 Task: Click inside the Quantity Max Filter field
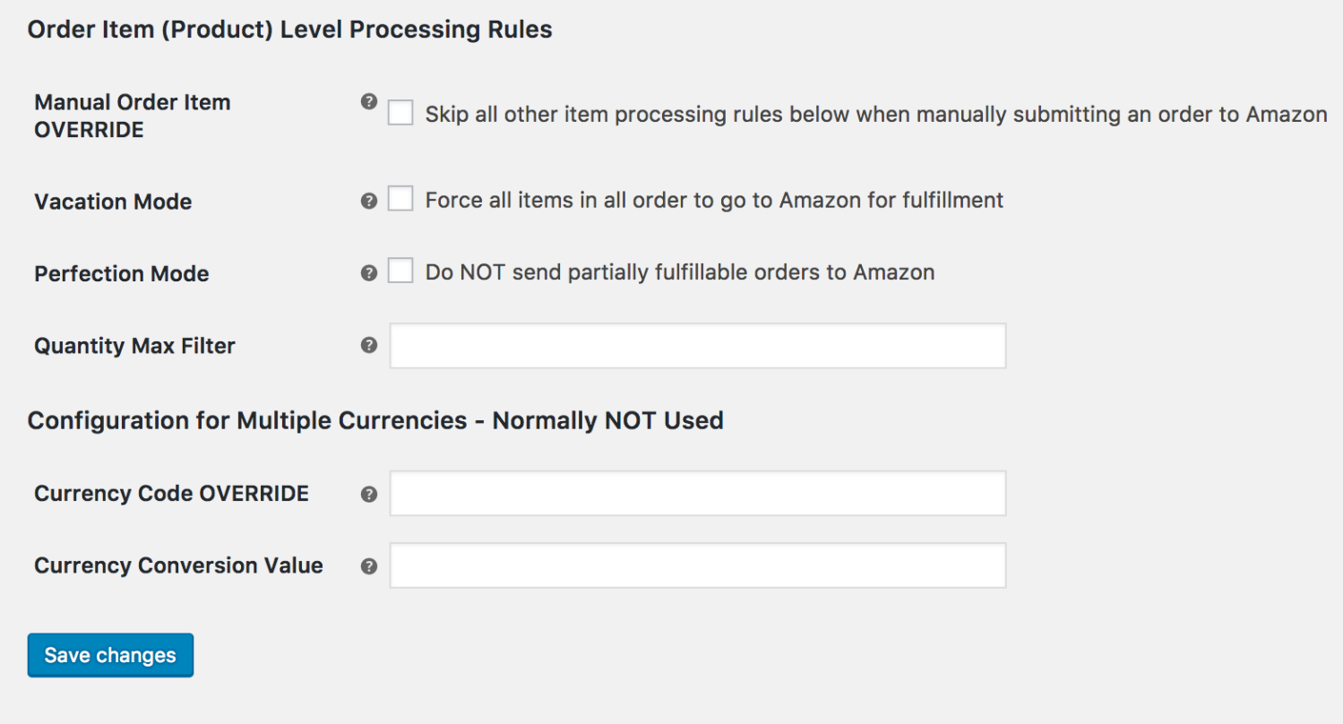[697, 345]
